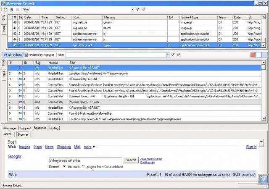Click Google search box with 'onkeypress c# enter'

[85, 160]
